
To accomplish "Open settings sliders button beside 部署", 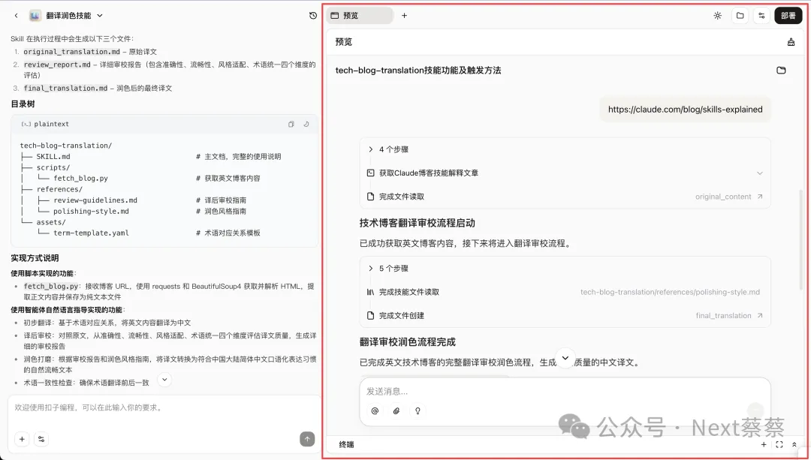I will coord(761,16).
